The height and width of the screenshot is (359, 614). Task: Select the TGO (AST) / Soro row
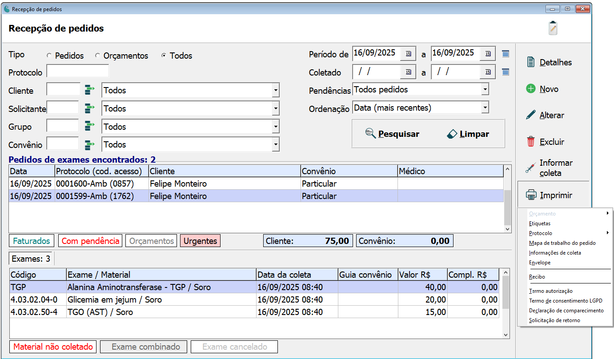click(x=254, y=312)
